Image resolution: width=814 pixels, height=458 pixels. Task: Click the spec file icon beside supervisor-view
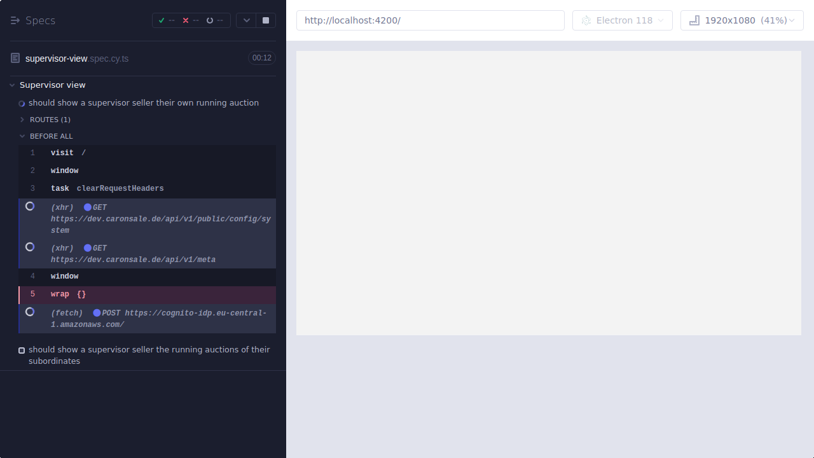15,58
